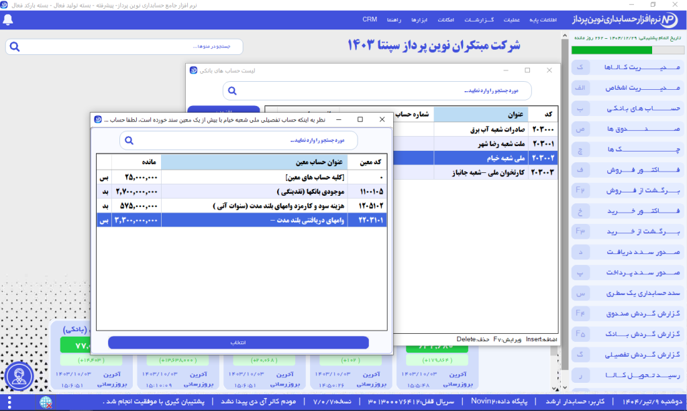Click کاربر: حسابدار ارشد in status bar
Viewport: 687px width, 411px height.
click(575, 402)
